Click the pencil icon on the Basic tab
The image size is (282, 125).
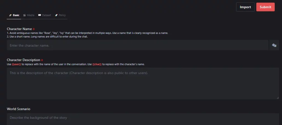(x=10, y=15)
